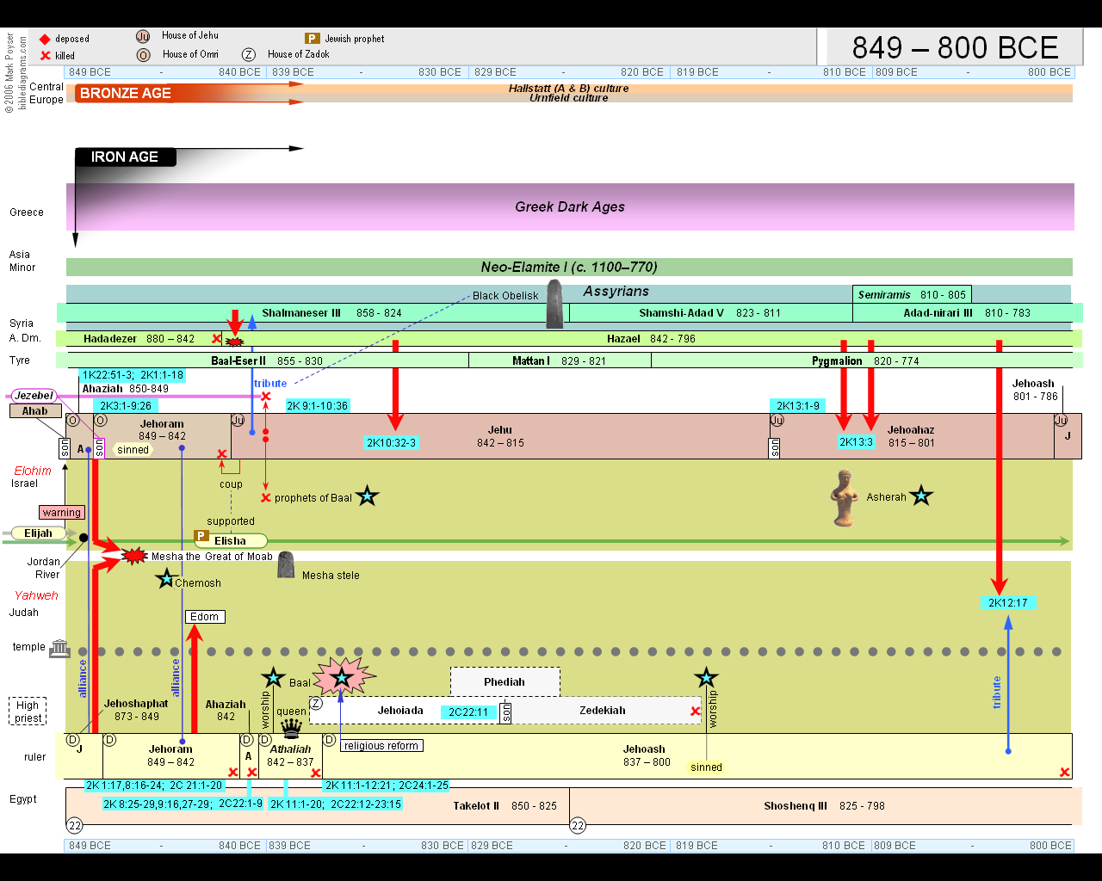Click the House of Jehu legend circle

[x=143, y=36]
